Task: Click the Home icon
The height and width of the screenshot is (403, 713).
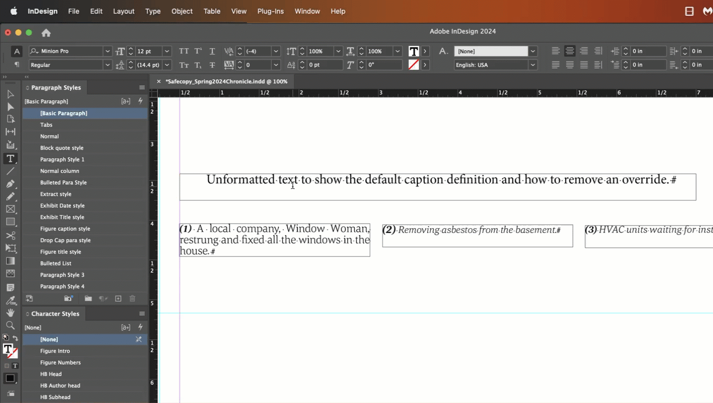Action: 46,33
